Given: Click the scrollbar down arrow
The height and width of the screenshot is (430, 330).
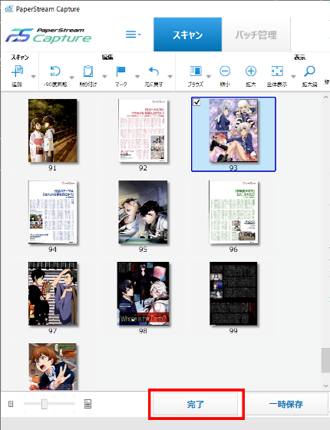Looking at the screenshot, I should click(x=325, y=385).
